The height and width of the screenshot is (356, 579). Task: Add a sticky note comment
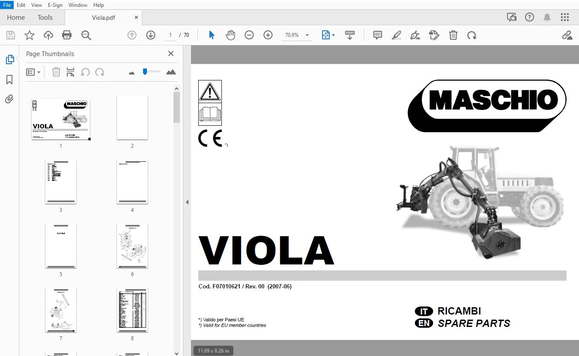pyautogui.click(x=377, y=35)
